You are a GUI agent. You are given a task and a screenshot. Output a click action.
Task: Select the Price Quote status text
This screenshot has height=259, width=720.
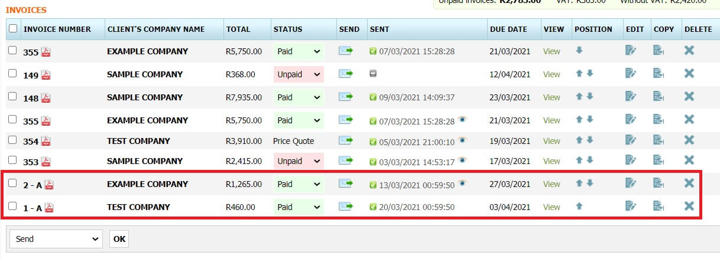tap(294, 141)
